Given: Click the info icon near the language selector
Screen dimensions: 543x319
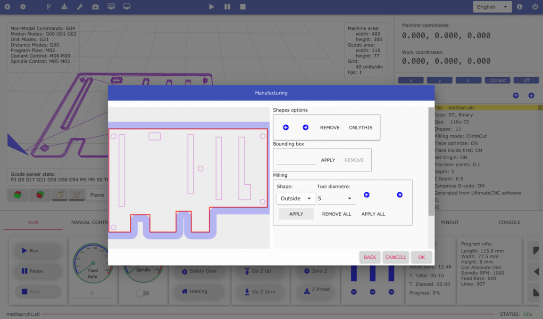Looking at the screenshot, I should coord(519,7).
